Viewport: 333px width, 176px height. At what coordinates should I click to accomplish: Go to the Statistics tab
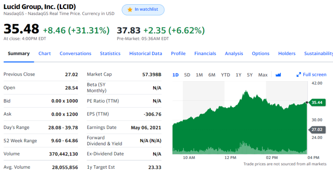110,53
